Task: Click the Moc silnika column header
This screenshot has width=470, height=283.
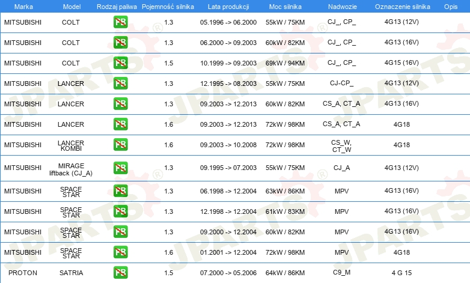Action: pos(285,7)
